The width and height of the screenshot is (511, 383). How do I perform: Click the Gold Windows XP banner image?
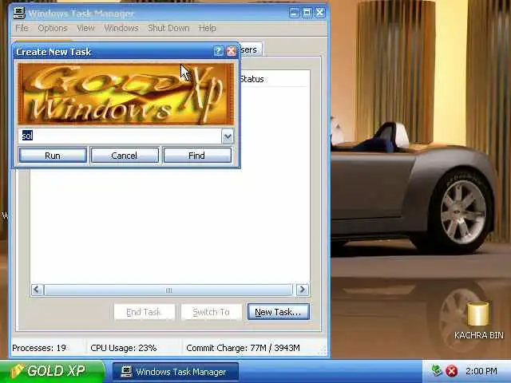tap(126, 94)
